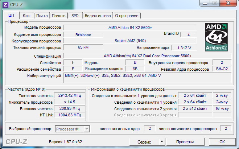Go to the SPD tab
This screenshot has width=239, height=149.
(75, 16)
